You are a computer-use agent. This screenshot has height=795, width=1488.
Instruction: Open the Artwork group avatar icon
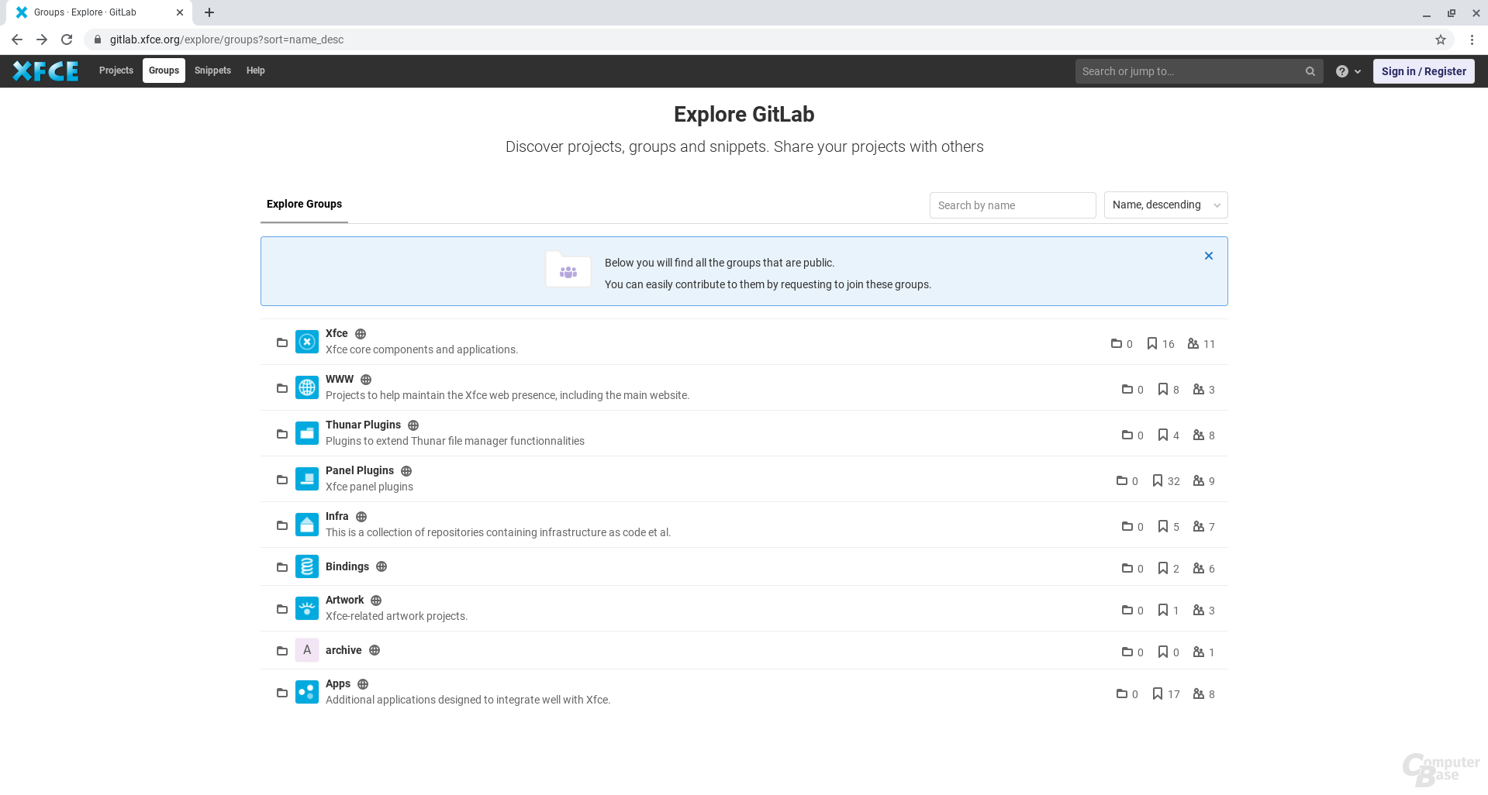coord(307,608)
